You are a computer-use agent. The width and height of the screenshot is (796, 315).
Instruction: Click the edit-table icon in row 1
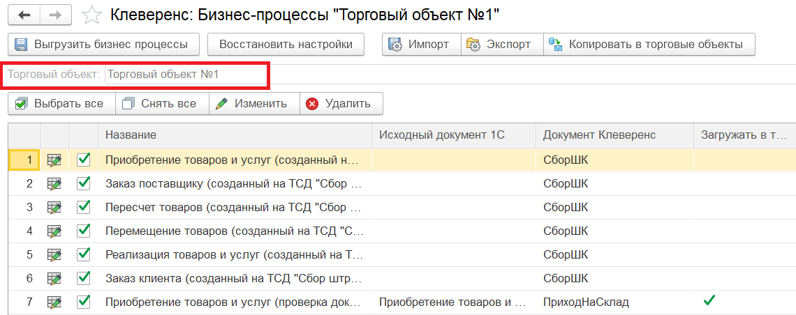coord(54,160)
